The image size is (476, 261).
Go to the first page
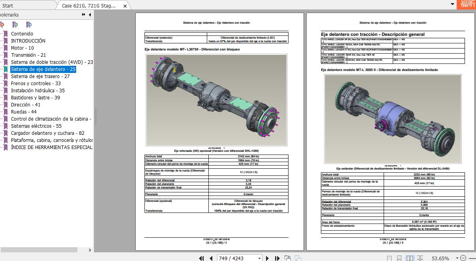pyautogui.click(x=201, y=258)
